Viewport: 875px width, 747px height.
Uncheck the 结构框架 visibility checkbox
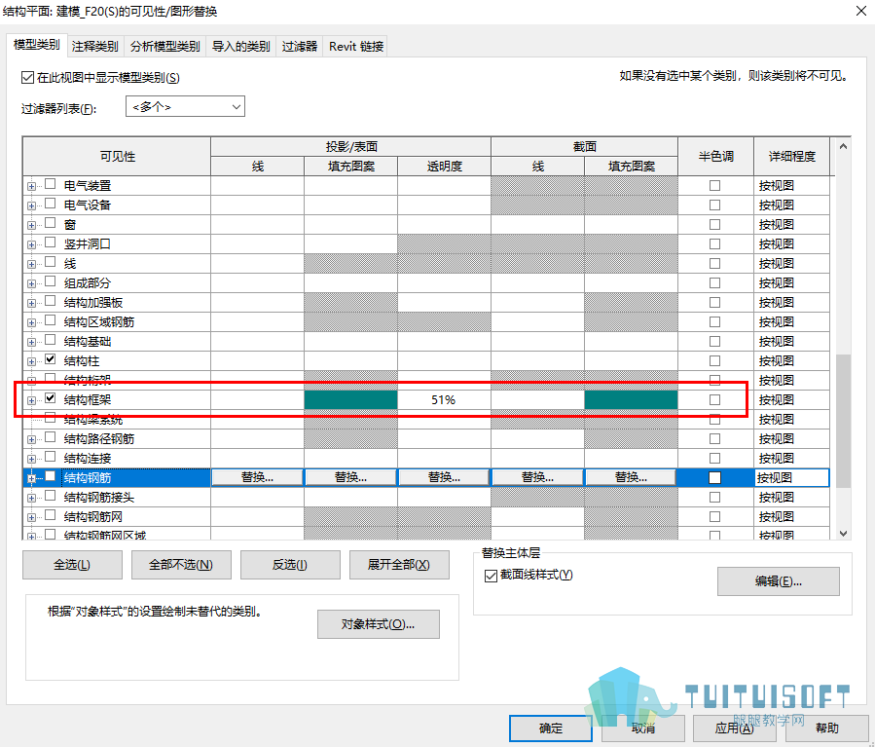coord(51,398)
